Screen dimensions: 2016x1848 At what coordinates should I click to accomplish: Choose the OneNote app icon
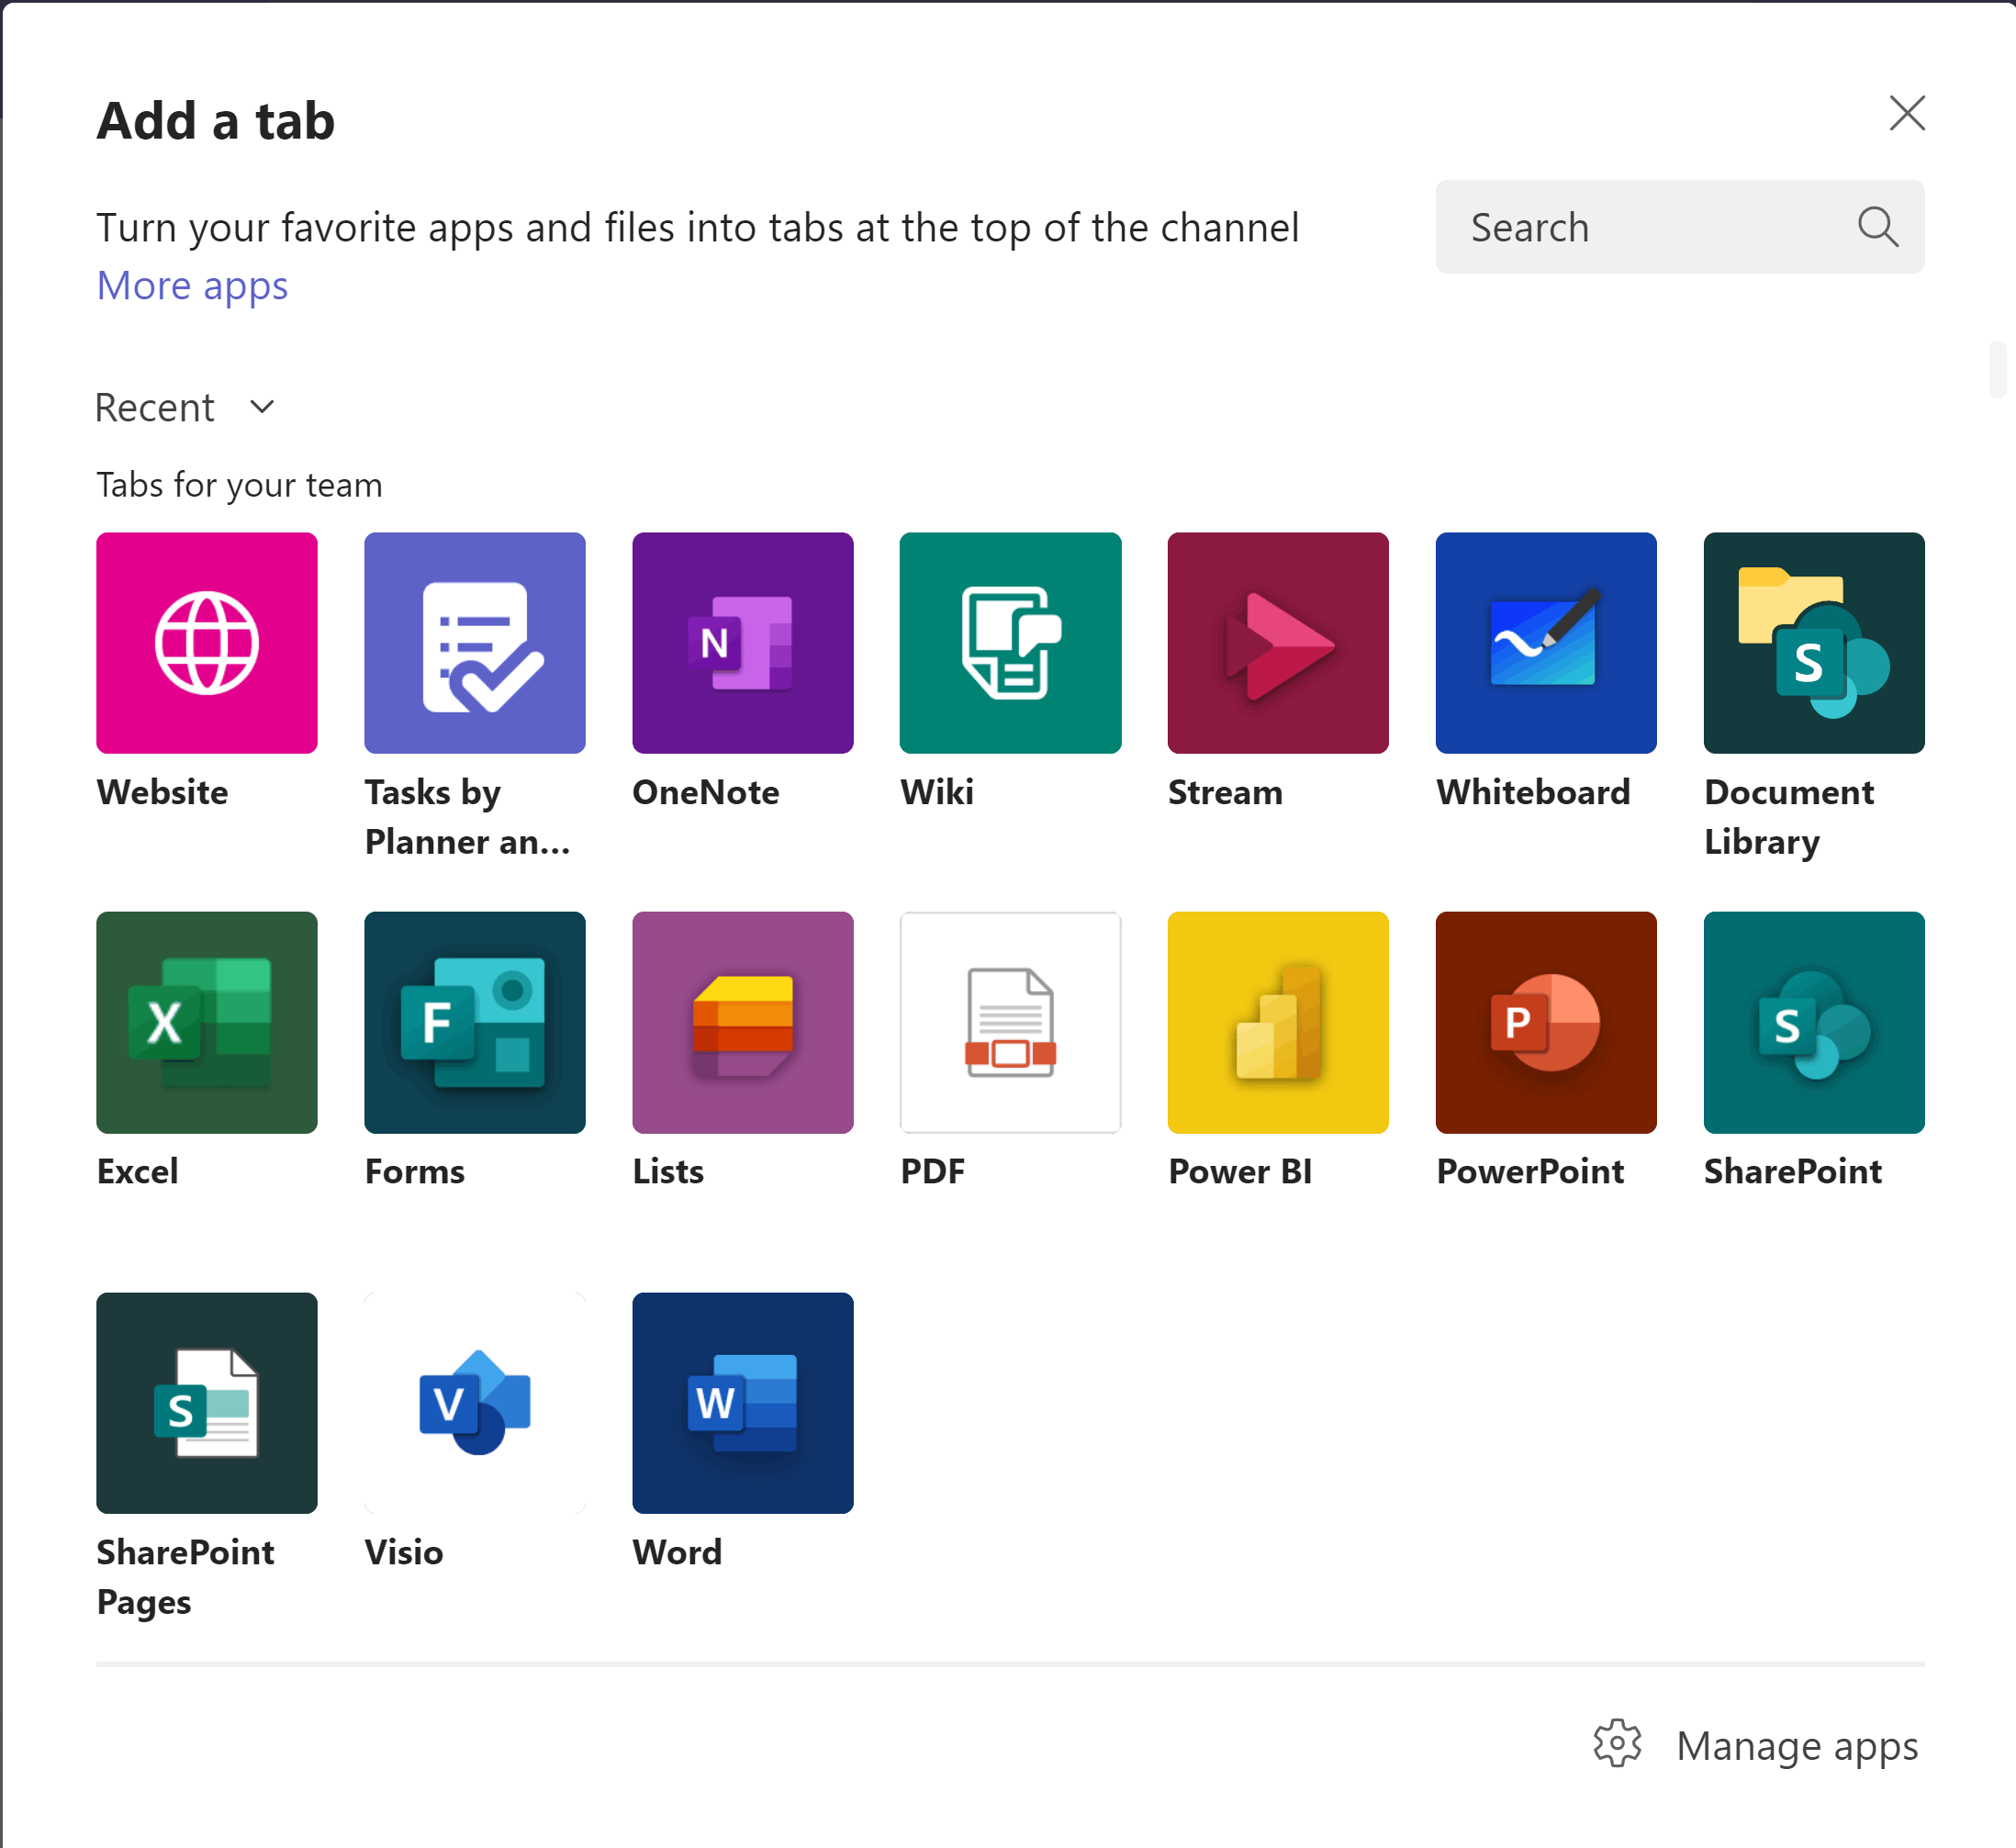point(743,643)
